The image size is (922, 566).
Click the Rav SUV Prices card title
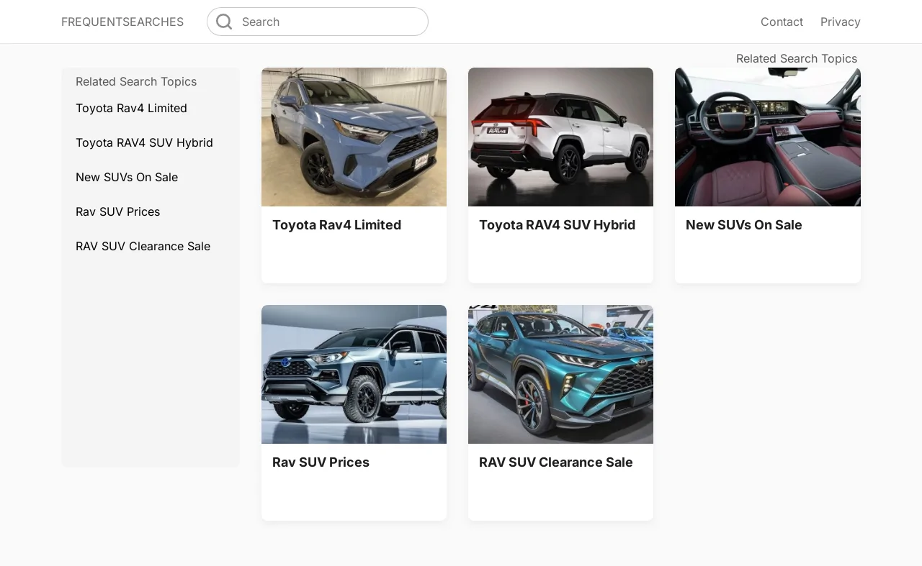pyautogui.click(x=321, y=462)
